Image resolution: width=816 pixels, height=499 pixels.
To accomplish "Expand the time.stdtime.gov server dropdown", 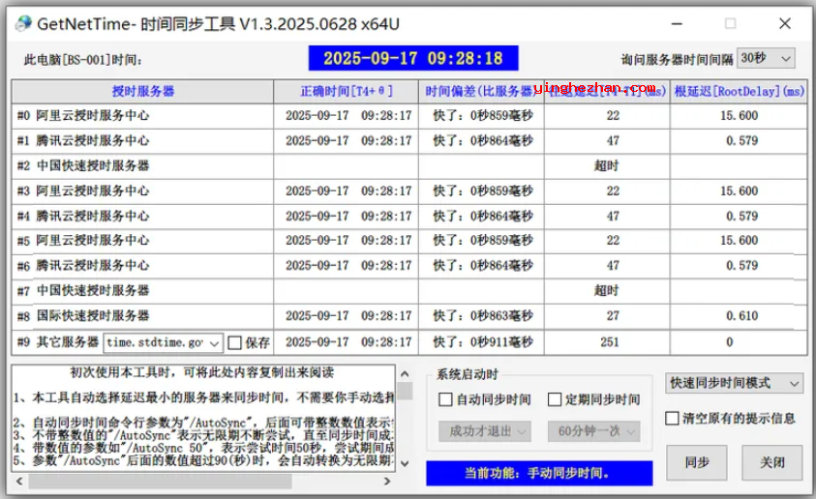I will coord(214,342).
